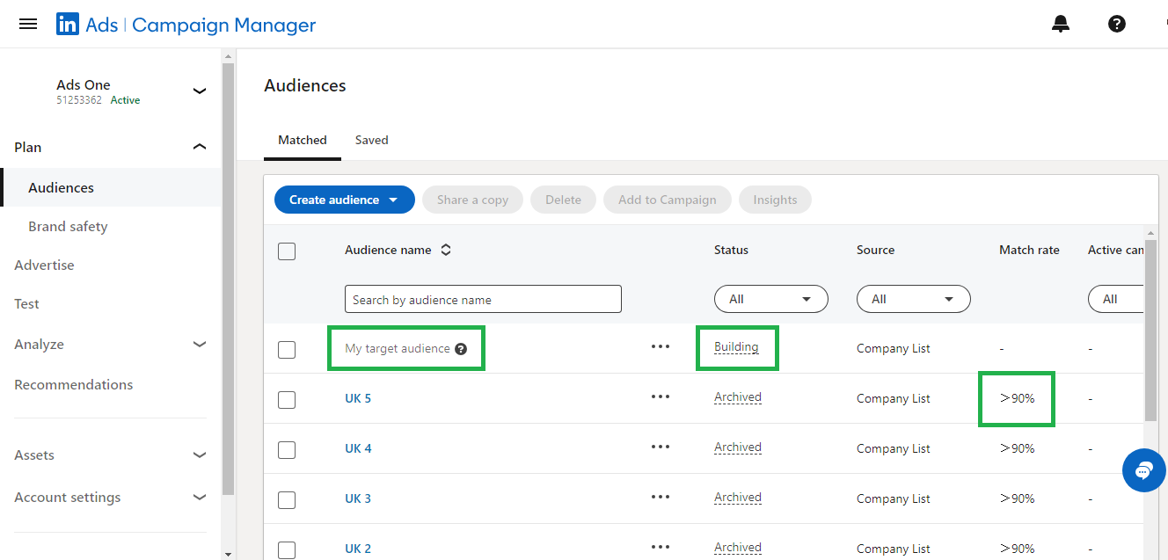The height and width of the screenshot is (560, 1168).
Task: Select the My target audience checkbox
Action: coord(287,350)
